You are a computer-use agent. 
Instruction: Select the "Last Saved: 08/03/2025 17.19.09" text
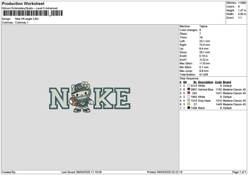coord(81,172)
